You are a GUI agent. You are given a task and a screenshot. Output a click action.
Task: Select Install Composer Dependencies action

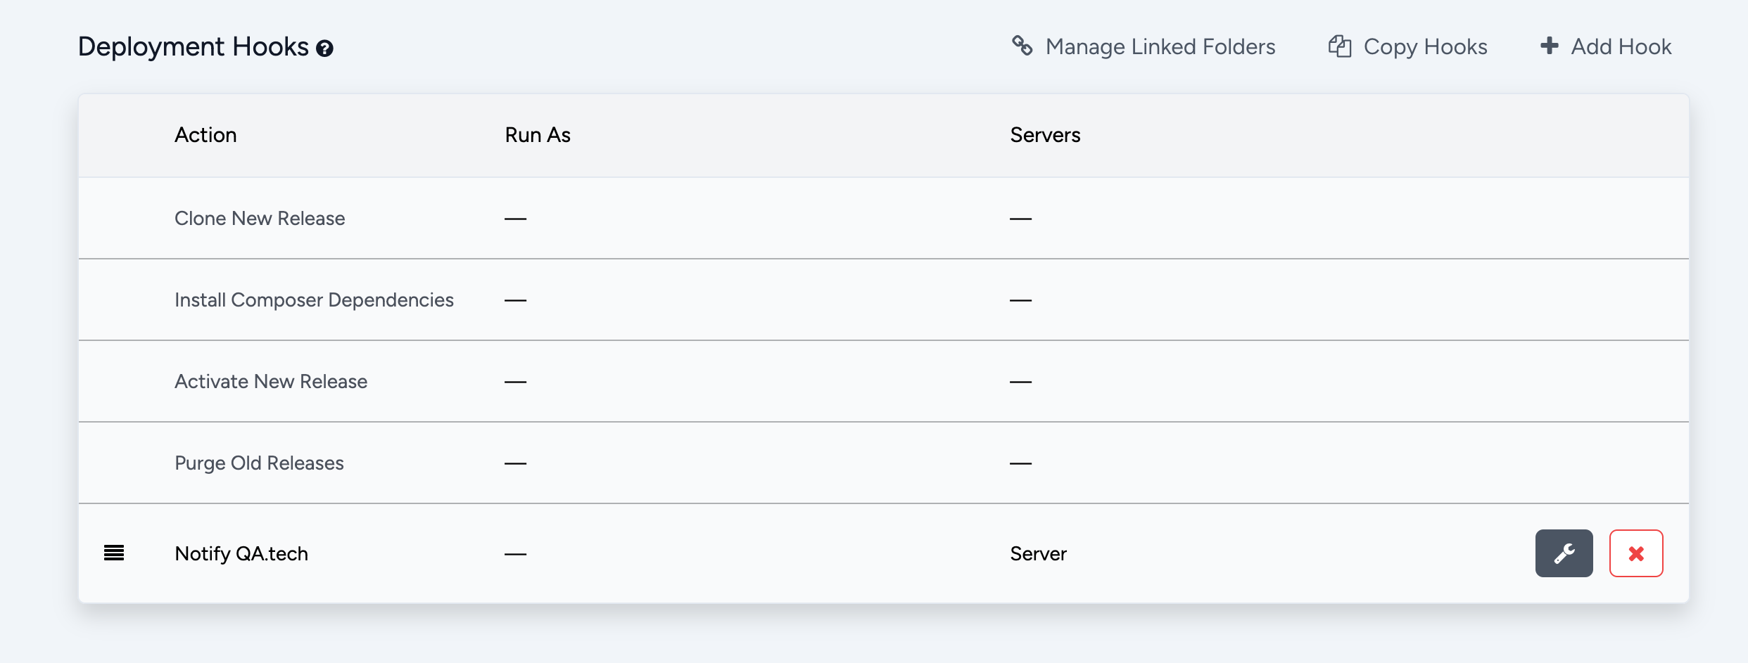pos(314,300)
